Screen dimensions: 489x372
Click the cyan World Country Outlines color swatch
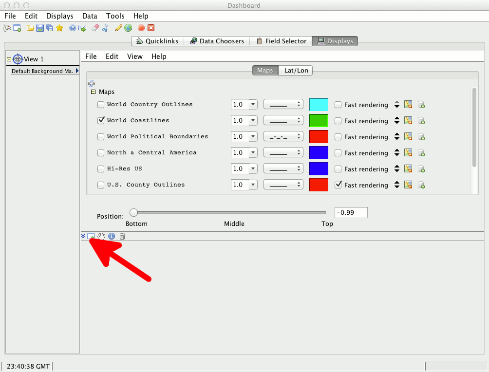pos(319,105)
